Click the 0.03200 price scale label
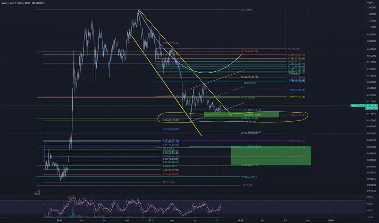 [372, 167]
